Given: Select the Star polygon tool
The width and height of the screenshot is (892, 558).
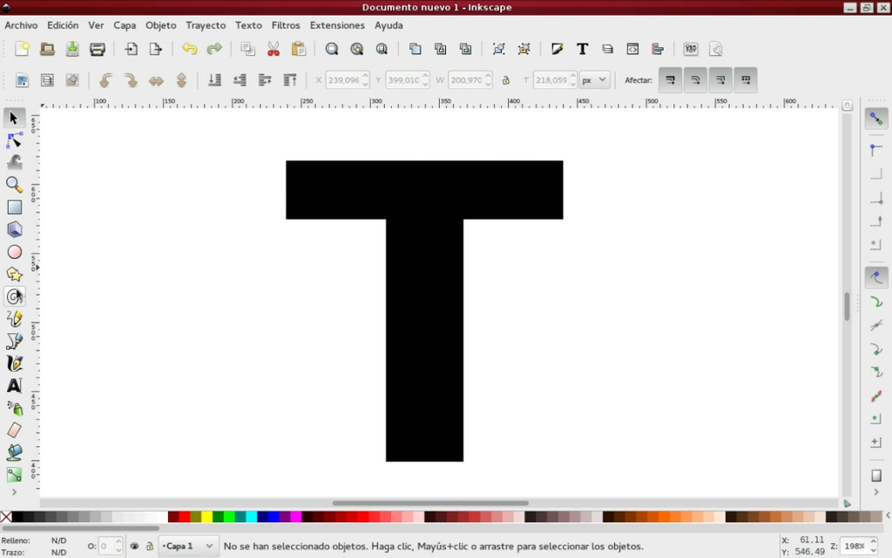Looking at the screenshot, I should (x=14, y=274).
